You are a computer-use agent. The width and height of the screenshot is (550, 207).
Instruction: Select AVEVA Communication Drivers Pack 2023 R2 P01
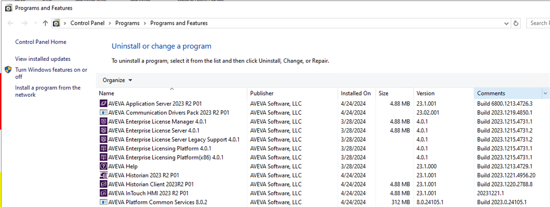(x=169, y=113)
